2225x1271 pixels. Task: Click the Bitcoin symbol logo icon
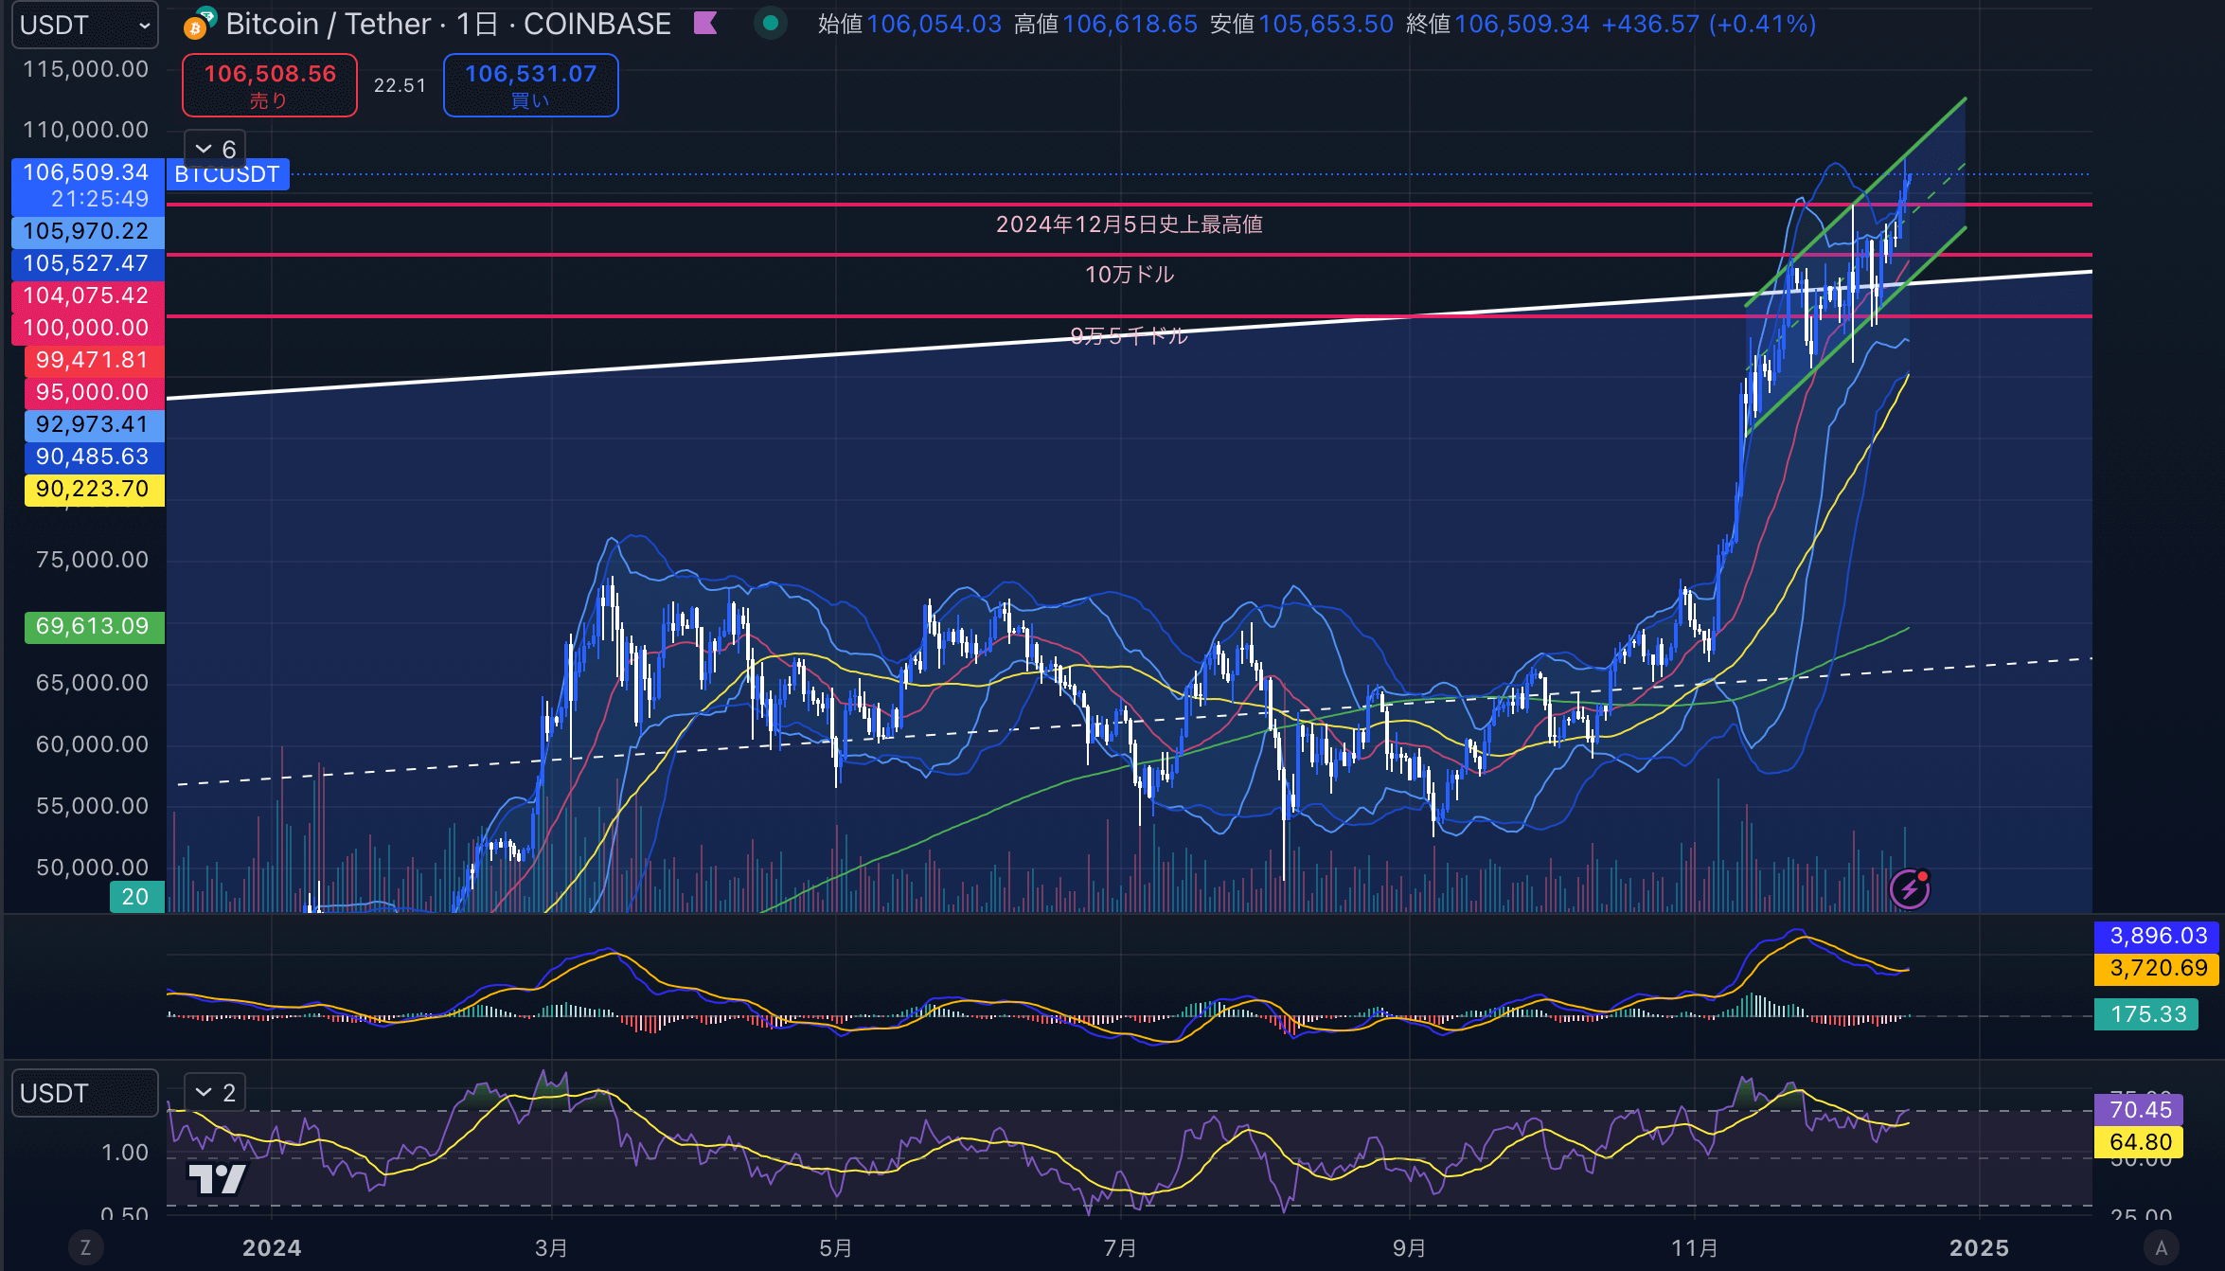(199, 24)
